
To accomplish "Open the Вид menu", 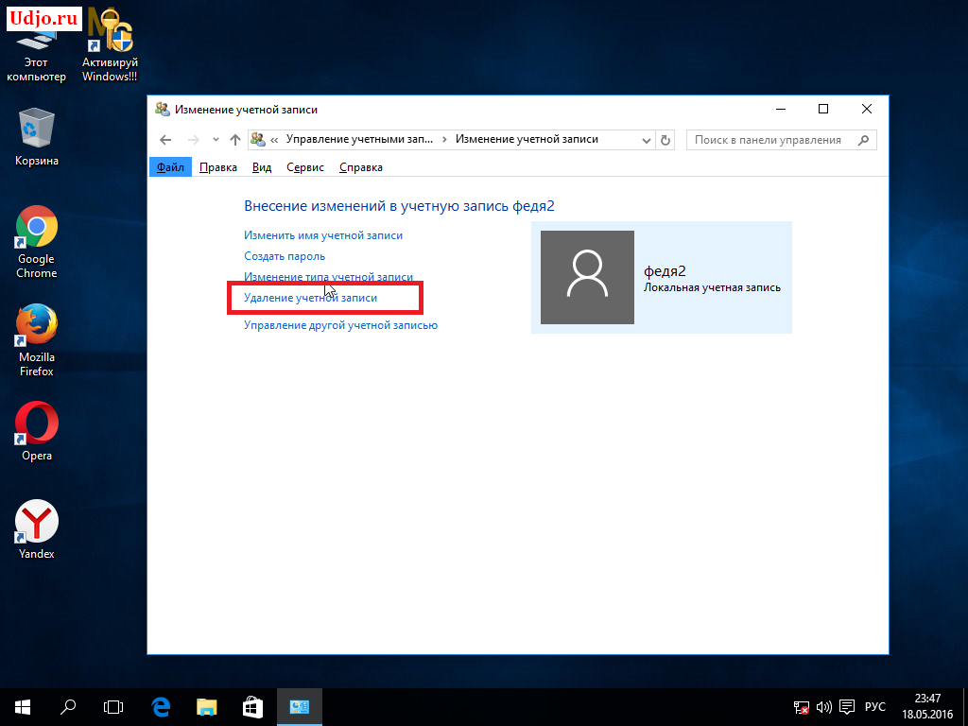I will click(262, 167).
